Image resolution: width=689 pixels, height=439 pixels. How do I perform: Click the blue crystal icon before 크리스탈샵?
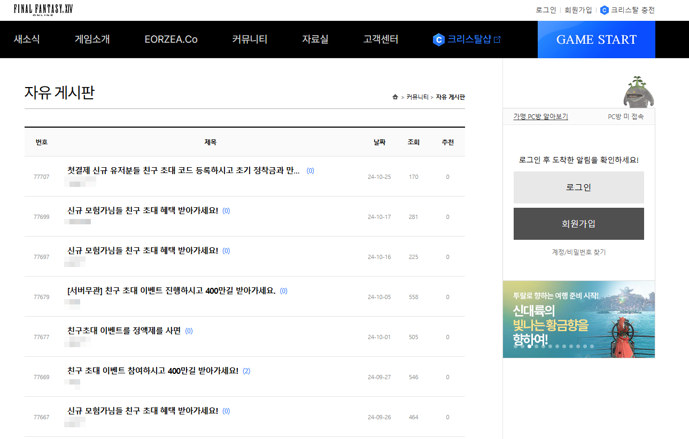[x=439, y=40]
